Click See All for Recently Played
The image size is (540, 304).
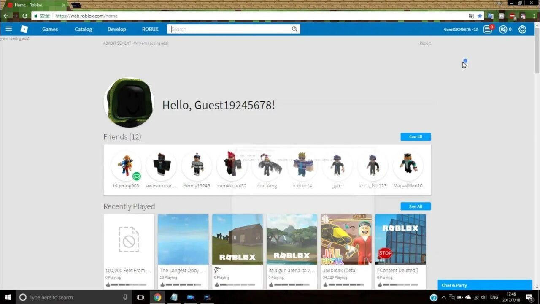tap(416, 206)
